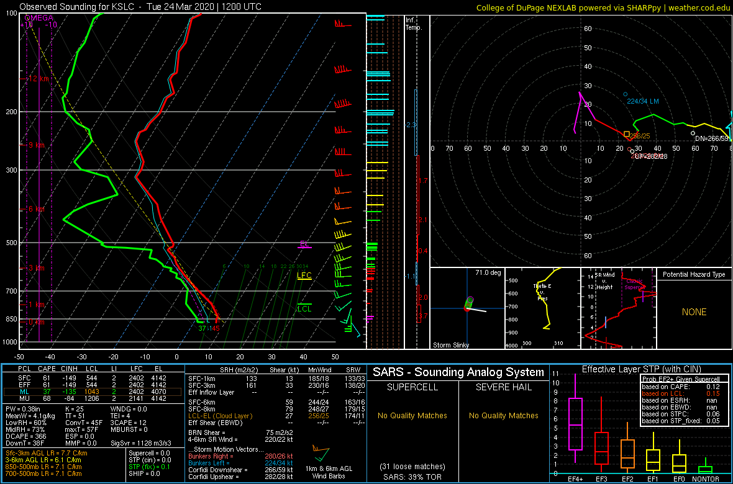The height and width of the screenshot is (484, 733).
Task: Click the red 'based on LCL: 0.15' entry
Action: 680,393
